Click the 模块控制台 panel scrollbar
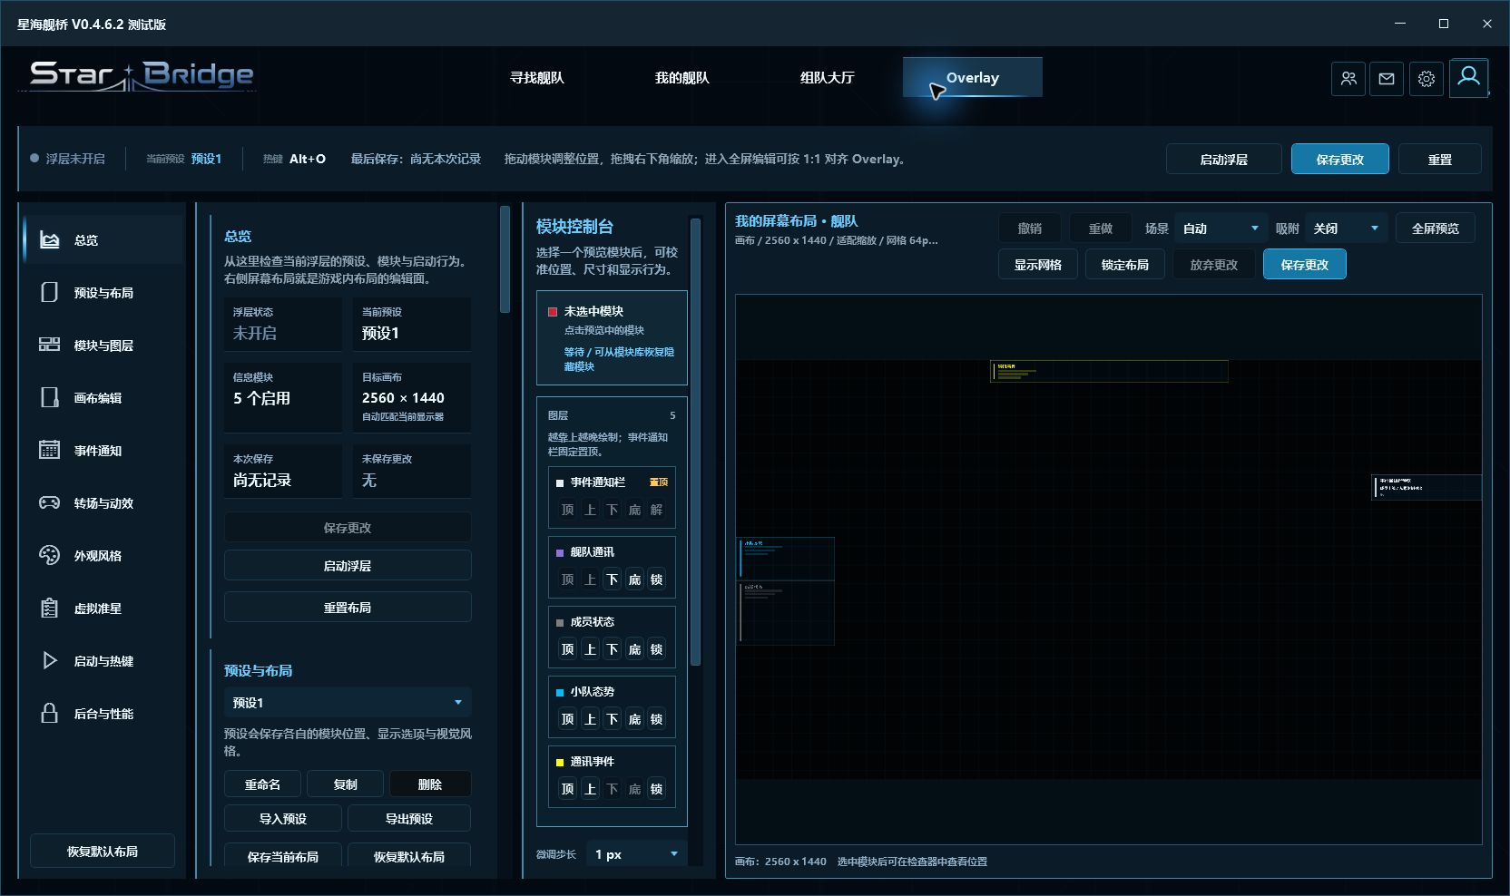The height and width of the screenshot is (896, 1510). pyautogui.click(x=696, y=443)
